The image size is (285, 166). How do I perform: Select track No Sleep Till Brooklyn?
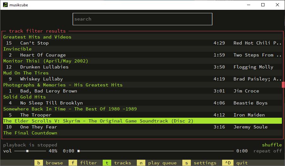[x=142, y=103]
